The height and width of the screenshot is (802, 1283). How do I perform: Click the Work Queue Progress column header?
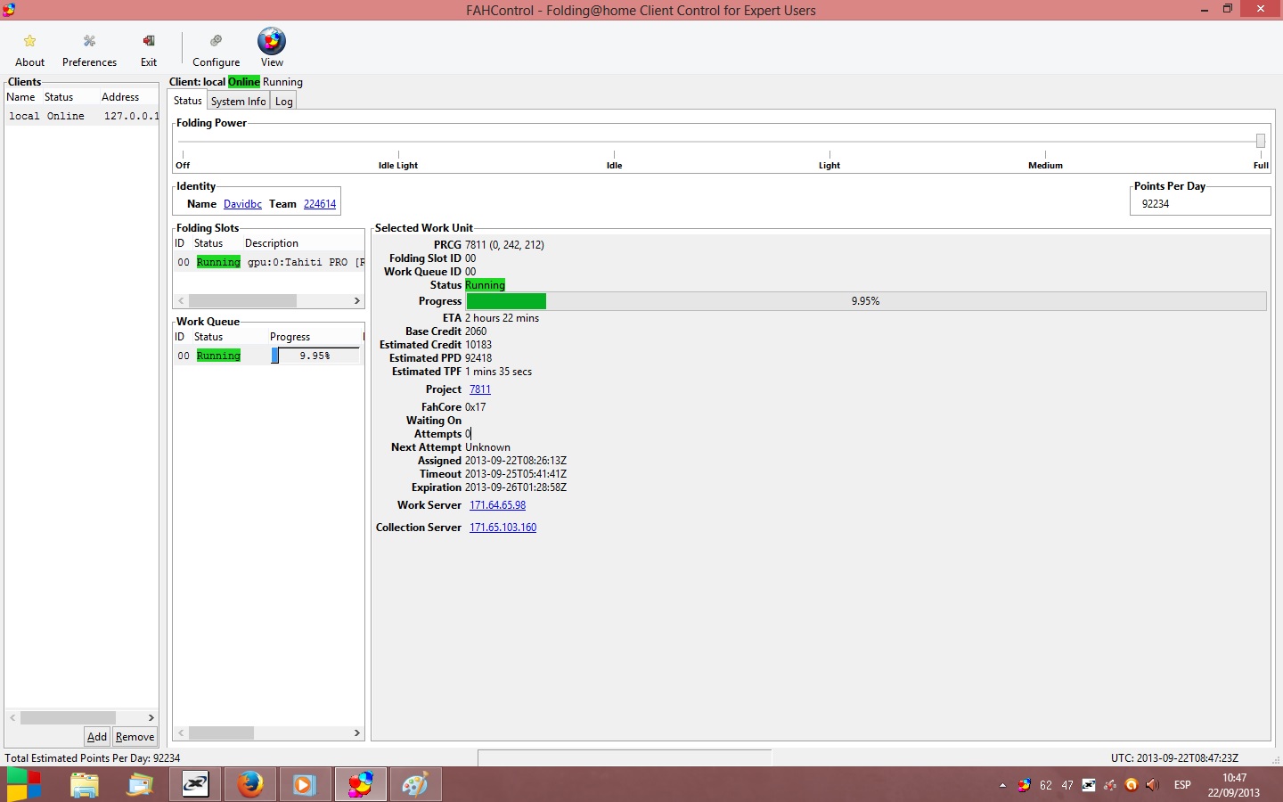[290, 337]
